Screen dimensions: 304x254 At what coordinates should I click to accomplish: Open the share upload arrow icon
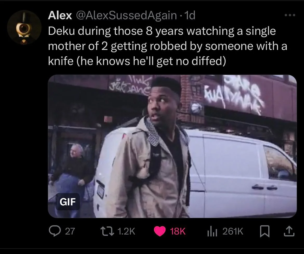(x=289, y=231)
